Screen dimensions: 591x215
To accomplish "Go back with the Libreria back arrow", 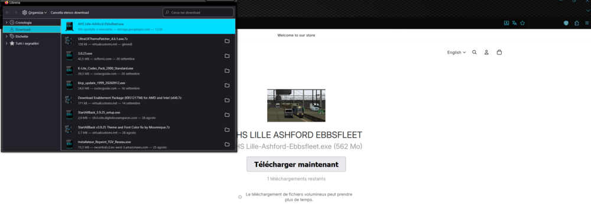I will [8, 12].
